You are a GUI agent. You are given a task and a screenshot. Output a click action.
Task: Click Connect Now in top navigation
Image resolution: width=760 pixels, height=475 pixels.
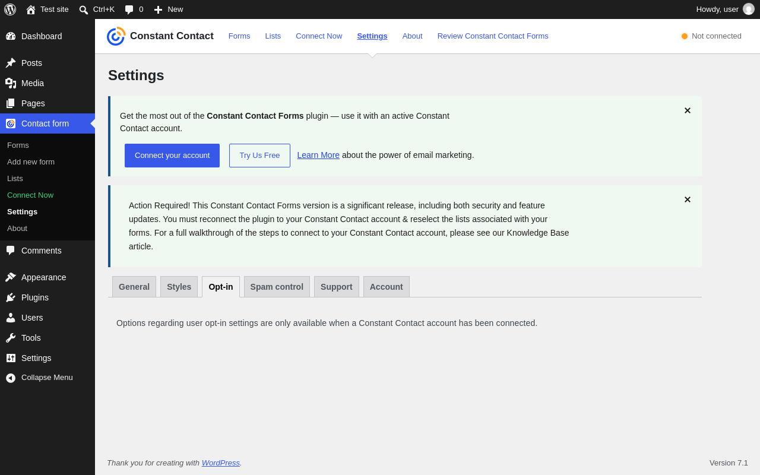(x=319, y=36)
